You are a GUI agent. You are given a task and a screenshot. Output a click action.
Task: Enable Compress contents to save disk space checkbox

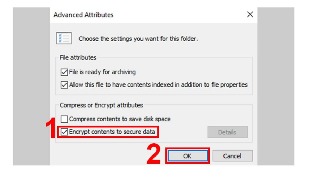click(64, 119)
